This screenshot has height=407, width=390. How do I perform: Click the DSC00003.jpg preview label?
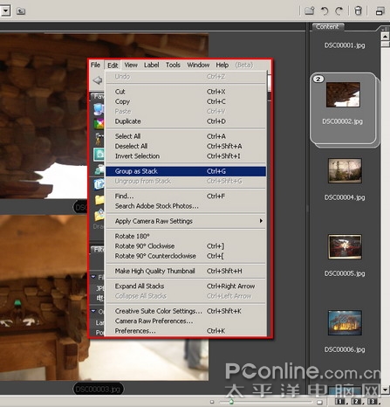[x=98, y=390]
